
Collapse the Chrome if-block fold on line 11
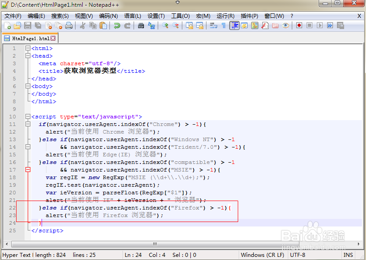[x=28, y=124]
